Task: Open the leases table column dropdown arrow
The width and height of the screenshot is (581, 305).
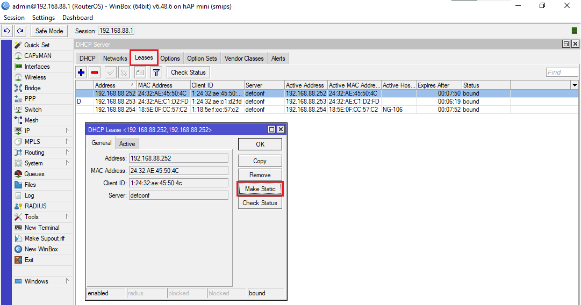Action: click(575, 85)
